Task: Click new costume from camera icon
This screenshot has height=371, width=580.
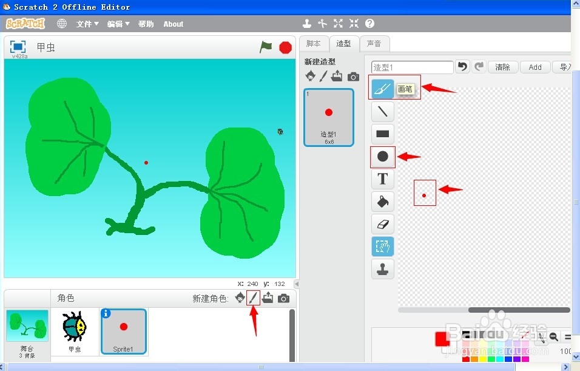Action: pyautogui.click(x=353, y=77)
